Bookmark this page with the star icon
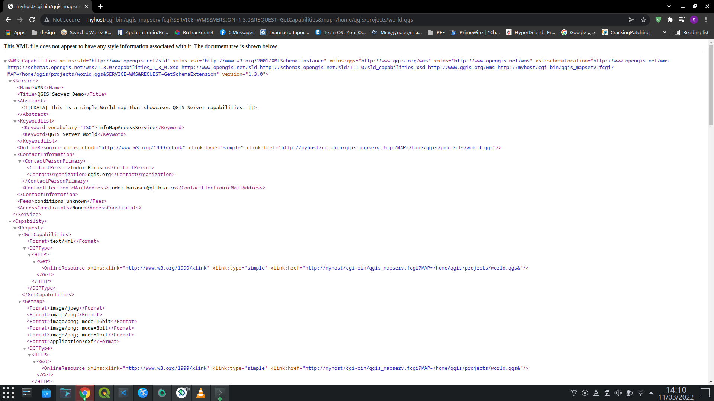Image resolution: width=714 pixels, height=401 pixels. (x=644, y=20)
